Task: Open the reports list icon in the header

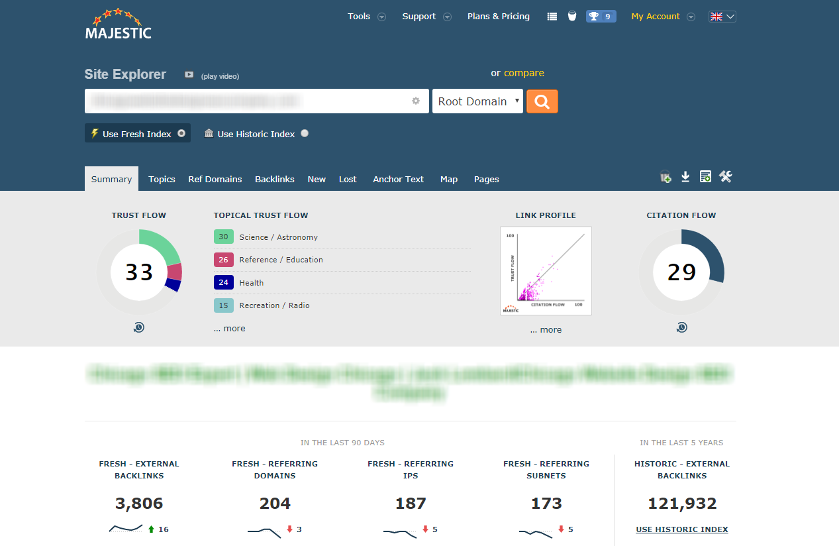Action: (x=552, y=16)
